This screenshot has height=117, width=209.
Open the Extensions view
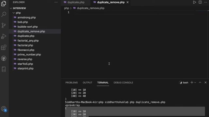tap(4, 47)
